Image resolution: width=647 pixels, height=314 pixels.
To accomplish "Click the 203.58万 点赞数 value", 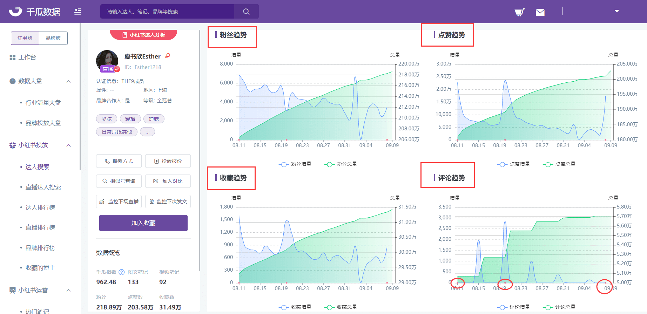I will tap(141, 307).
